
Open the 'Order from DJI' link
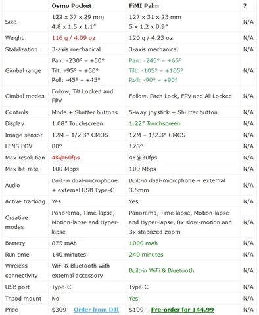point(96,310)
